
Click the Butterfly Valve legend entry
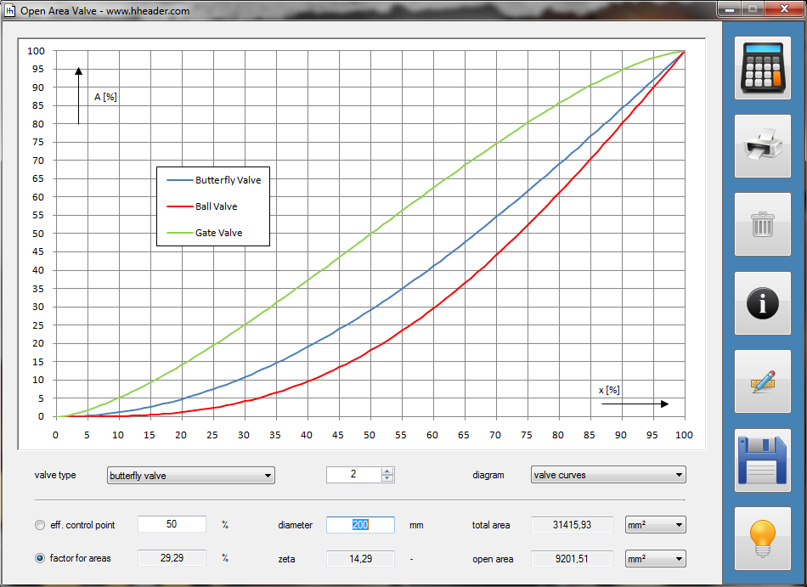(x=213, y=180)
